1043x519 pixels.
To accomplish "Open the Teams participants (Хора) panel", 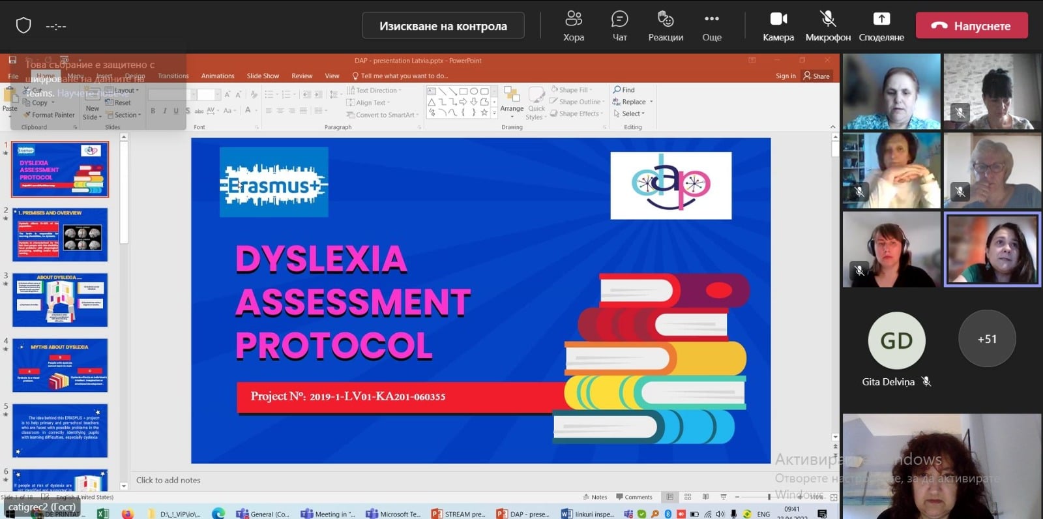I will point(574,26).
